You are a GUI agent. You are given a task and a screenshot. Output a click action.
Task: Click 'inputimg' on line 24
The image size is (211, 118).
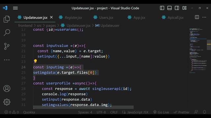tap(55, 67)
